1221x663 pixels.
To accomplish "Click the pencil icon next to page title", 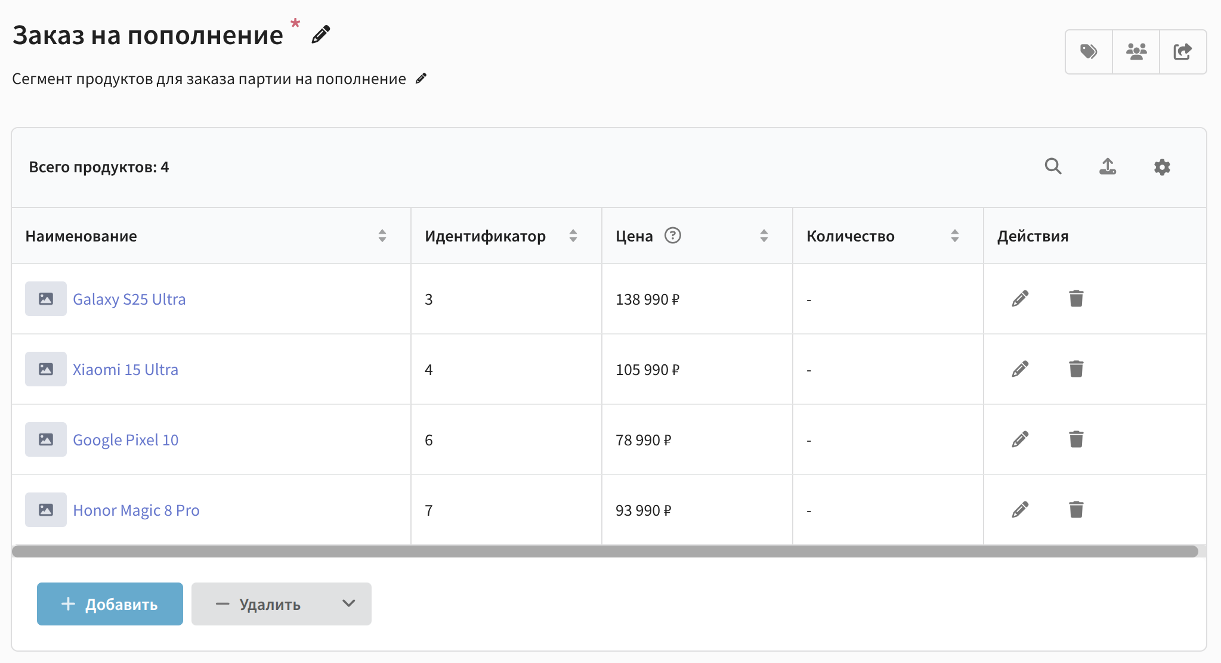I will [321, 35].
